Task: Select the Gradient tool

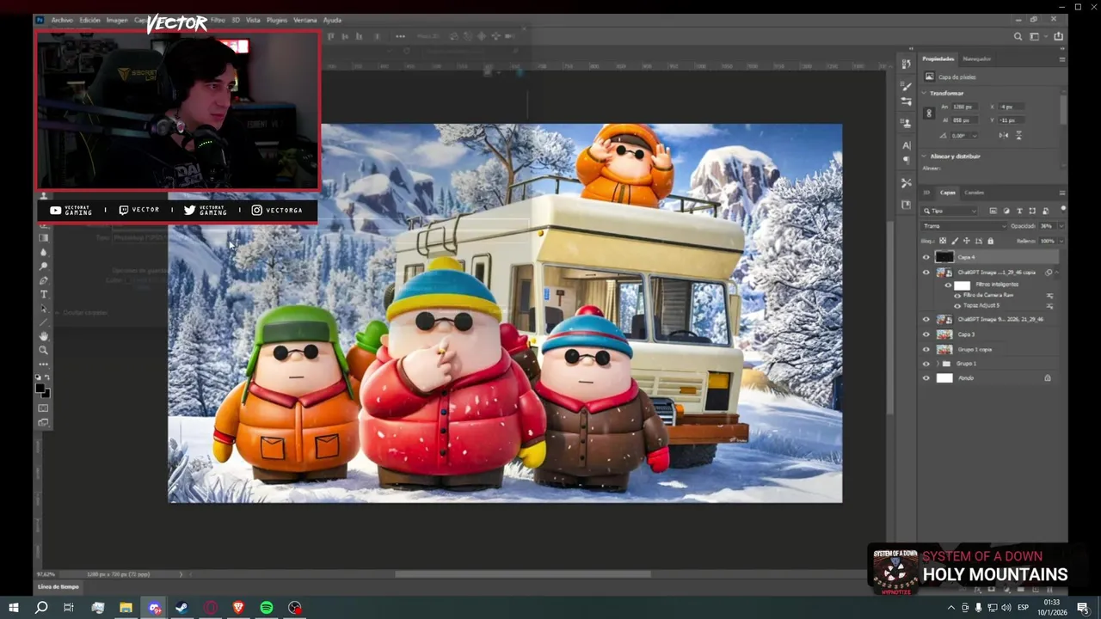Action: [x=44, y=238]
